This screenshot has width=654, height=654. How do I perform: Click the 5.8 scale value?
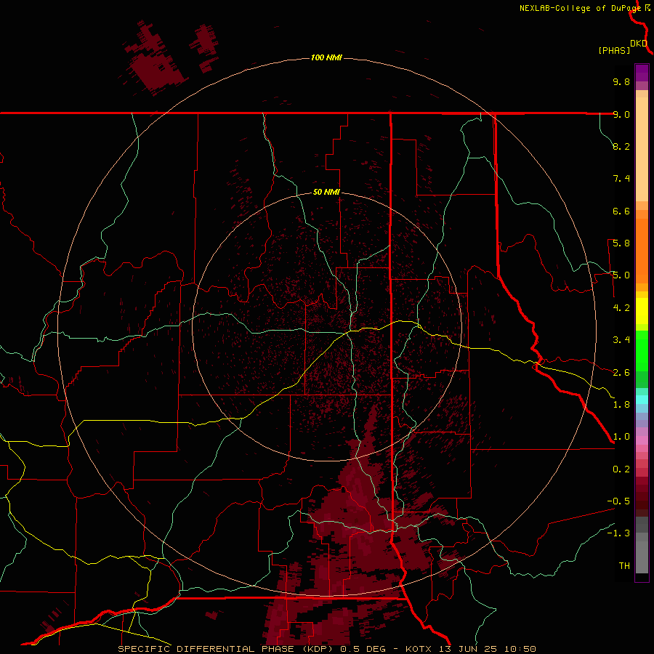click(x=621, y=243)
